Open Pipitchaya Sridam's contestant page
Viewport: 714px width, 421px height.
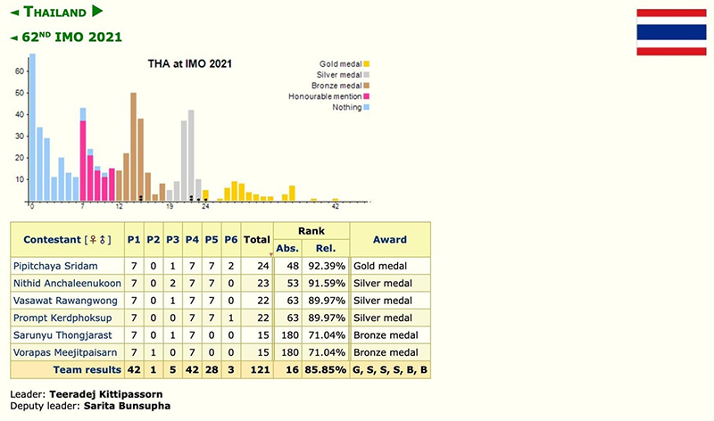pos(55,266)
